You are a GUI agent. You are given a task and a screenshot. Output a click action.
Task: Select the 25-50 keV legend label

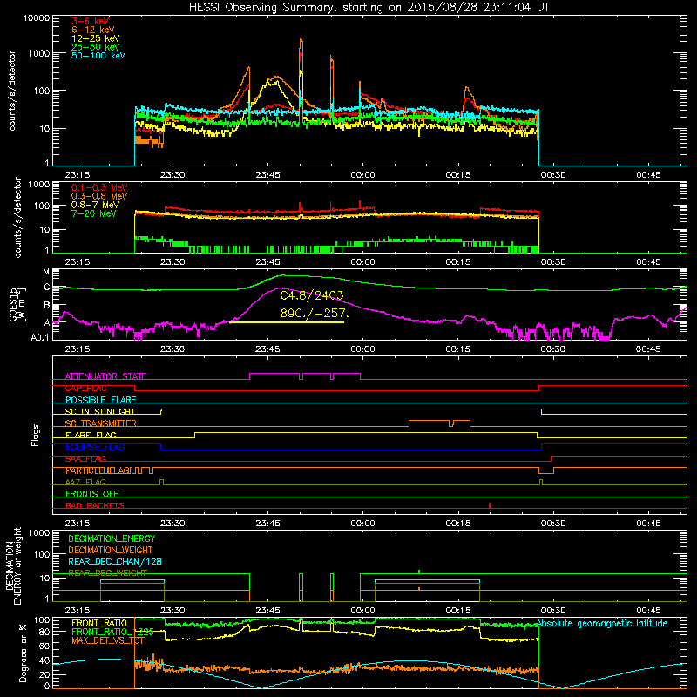click(x=96, y=47)
